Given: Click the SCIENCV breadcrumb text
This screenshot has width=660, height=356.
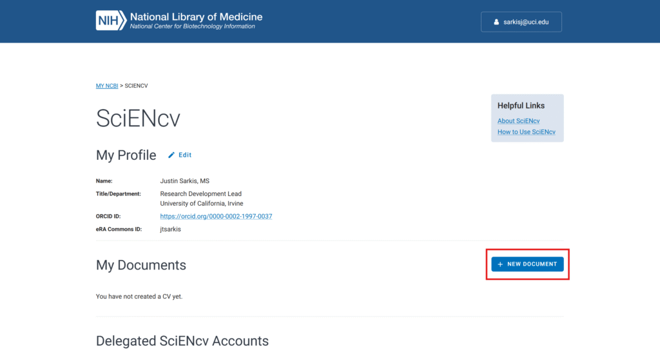Looking at the screenshot, I should [136, 86].
